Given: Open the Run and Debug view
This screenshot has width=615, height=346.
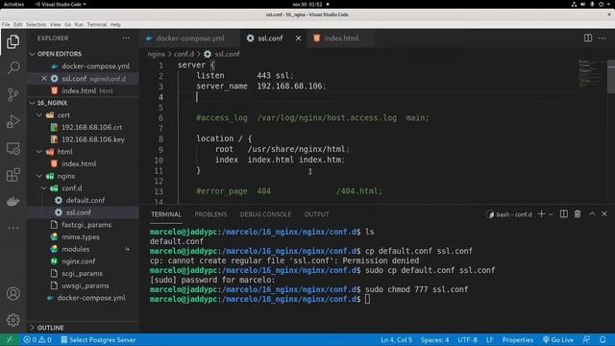Looking at the screenshot, I should pyautogui.click(x=12, y=121).
